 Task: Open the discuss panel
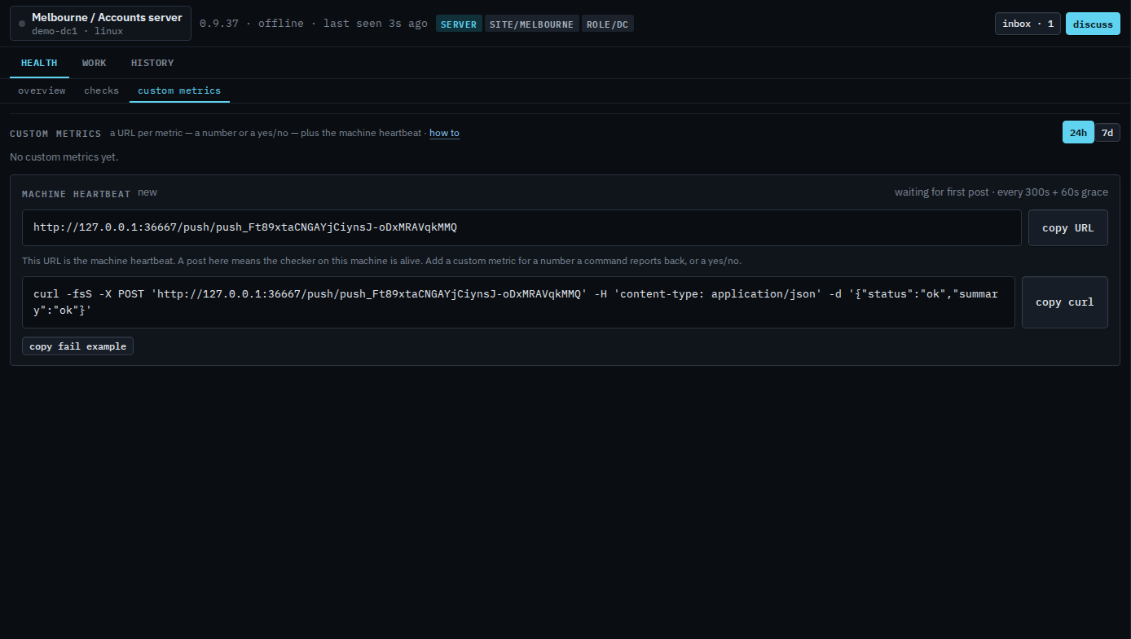(1093, 24)
